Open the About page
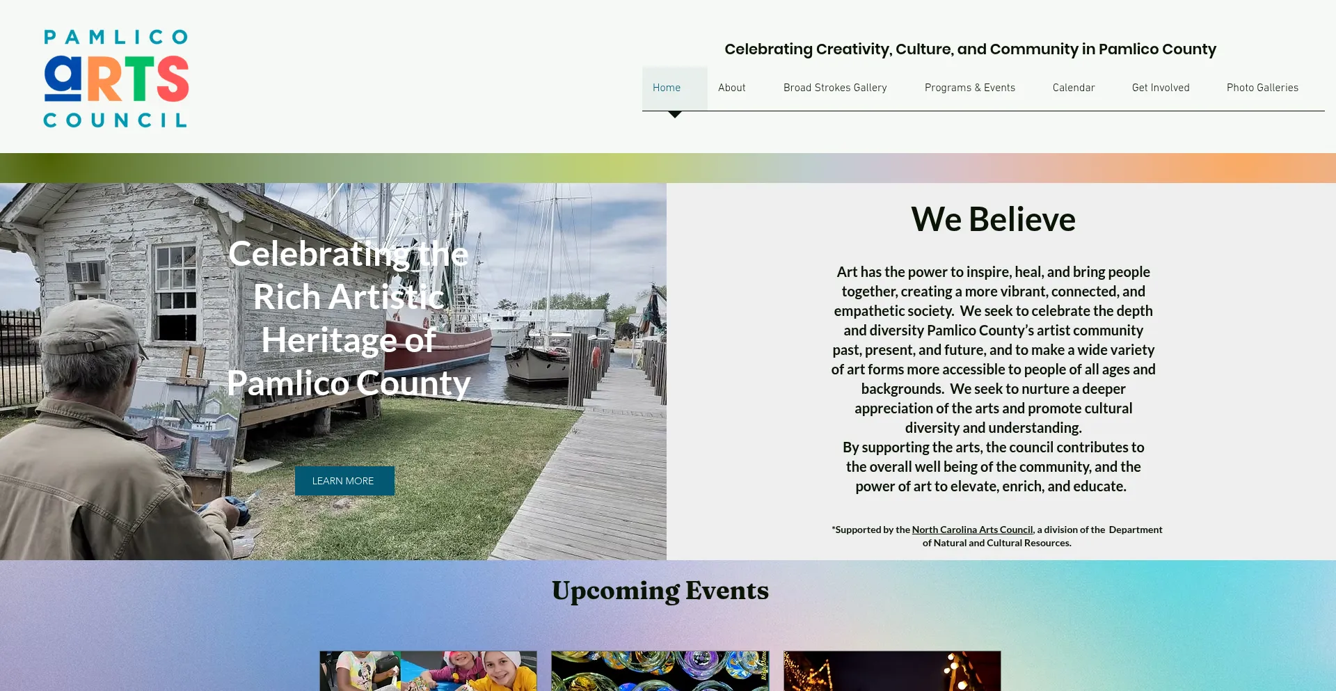The image size is (1336, 691). [731, 88]
